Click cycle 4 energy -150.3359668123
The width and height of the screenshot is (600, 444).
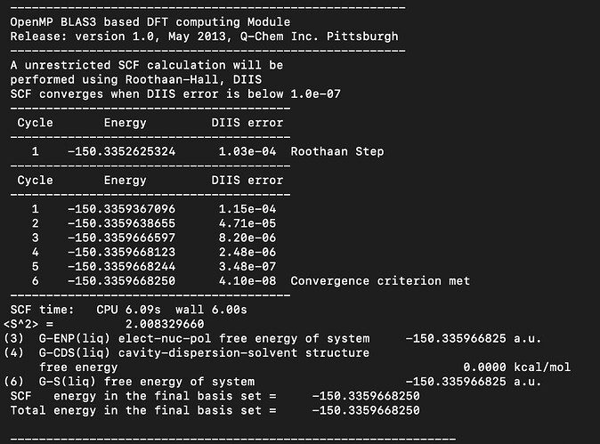tap(121, 252)
